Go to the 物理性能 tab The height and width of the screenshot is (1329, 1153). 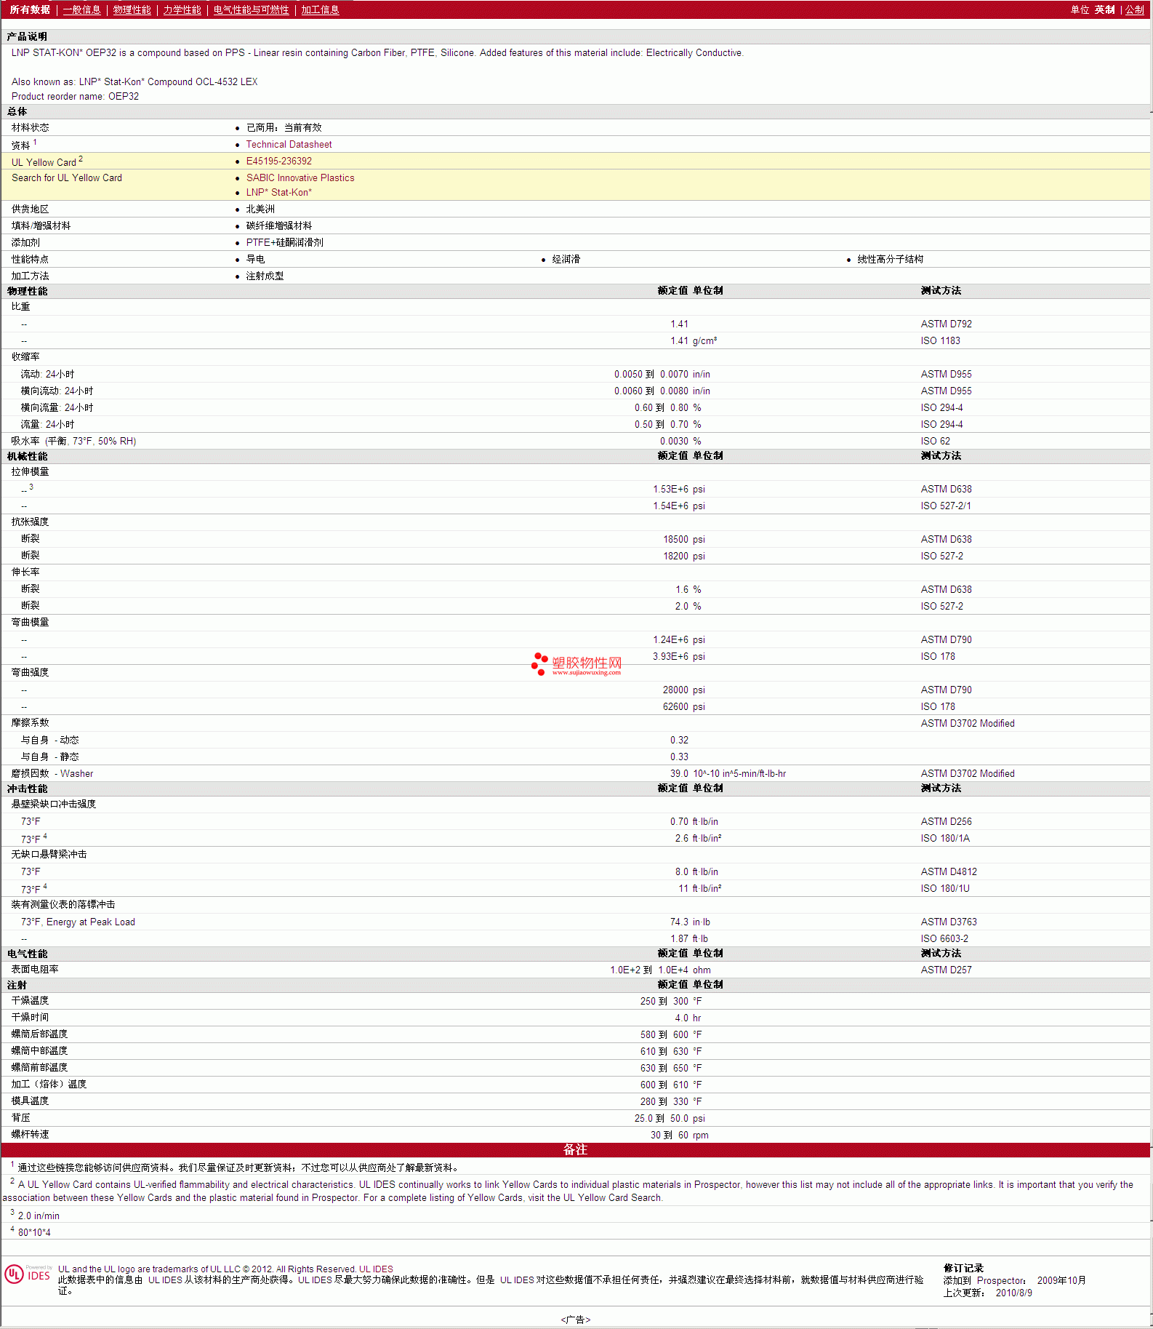[x=132, y=9]
